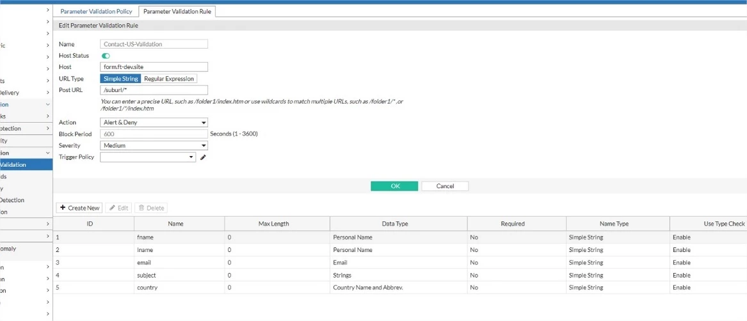The height and width of the screenshot is (321, 747).
Task: Select the email parameter name cell
Action: coord(179,263)
